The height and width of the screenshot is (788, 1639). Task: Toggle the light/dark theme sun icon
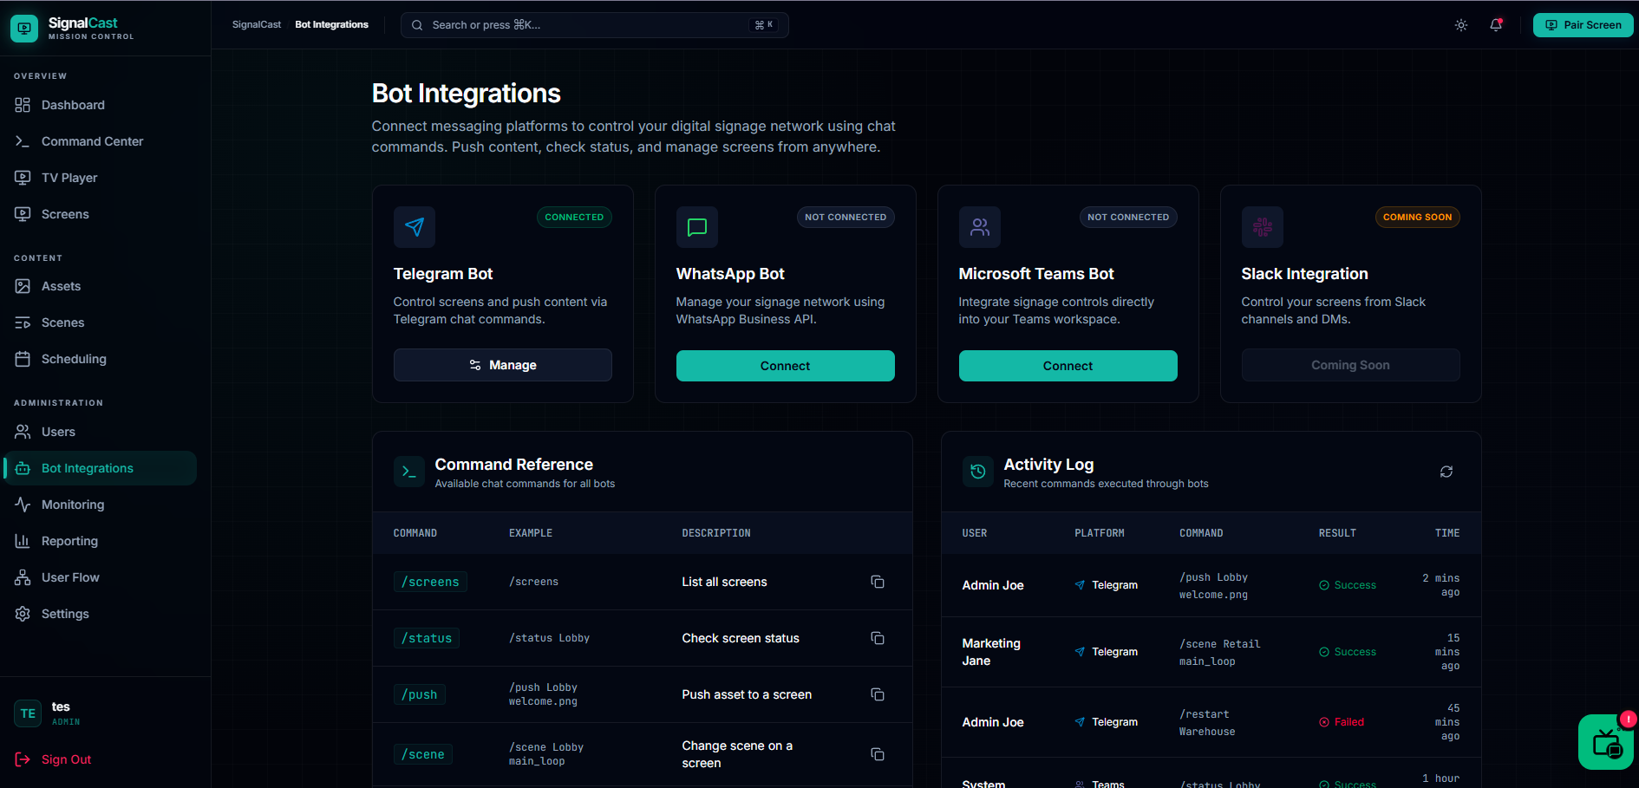tap(1461, 25)
